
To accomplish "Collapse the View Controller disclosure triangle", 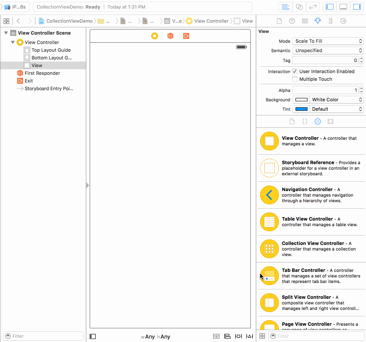I will click(13, 42).
